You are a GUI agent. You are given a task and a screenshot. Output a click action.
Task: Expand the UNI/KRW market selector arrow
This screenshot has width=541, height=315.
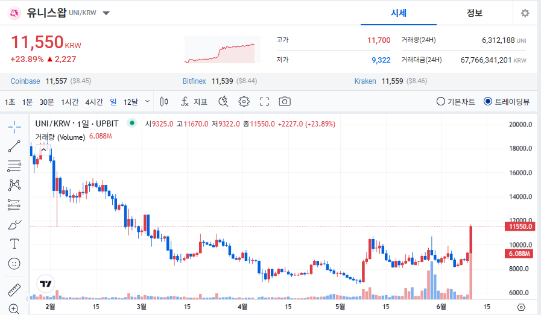point(106,13)
